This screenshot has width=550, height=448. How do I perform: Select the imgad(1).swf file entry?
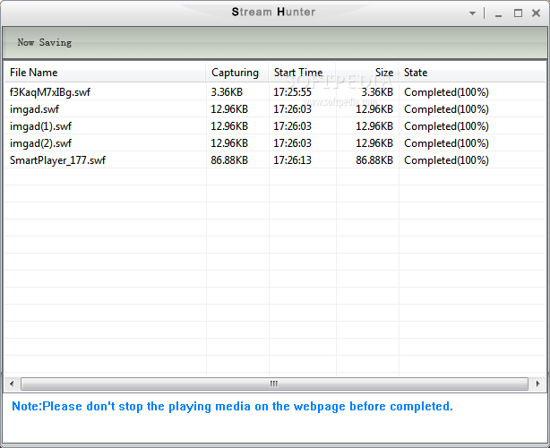point(40,126)
